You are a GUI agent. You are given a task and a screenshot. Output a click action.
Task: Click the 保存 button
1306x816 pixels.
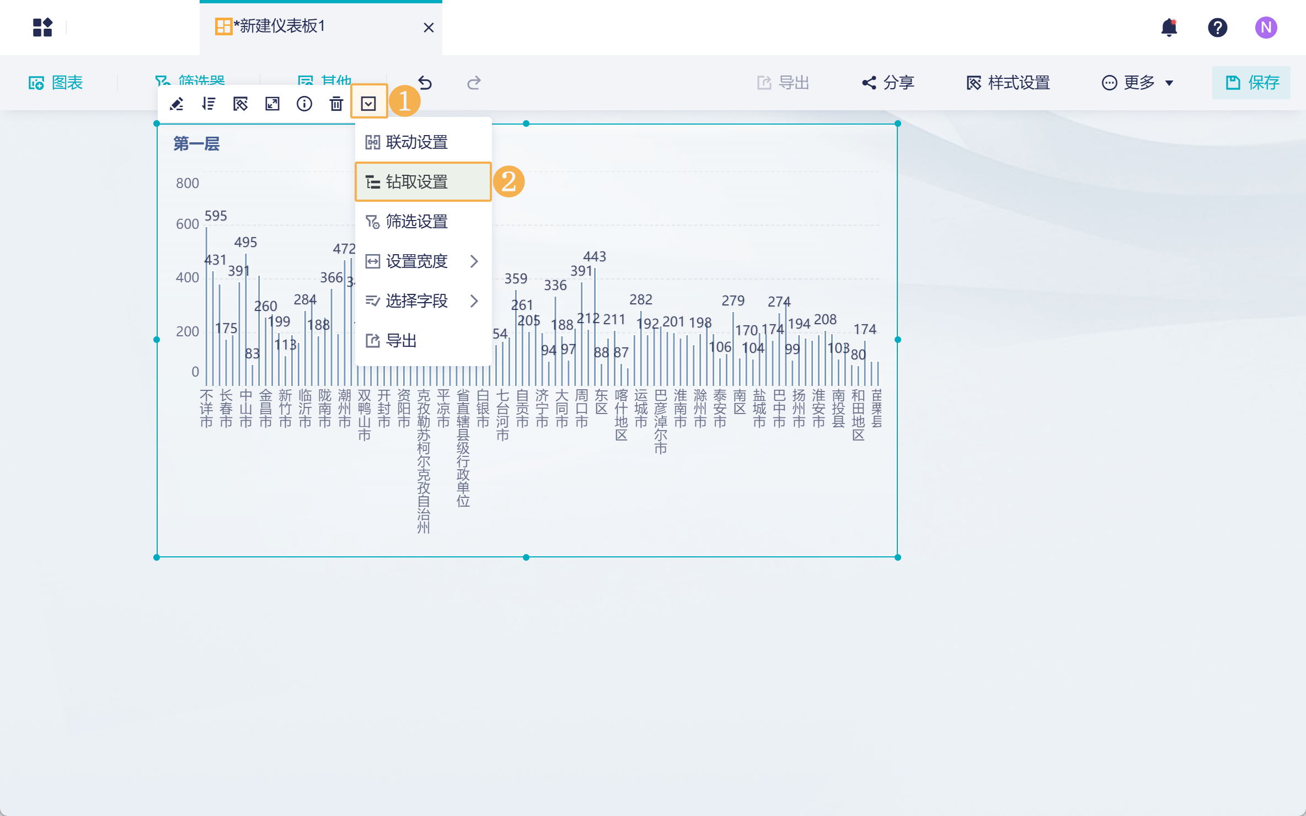(1251, 83)
